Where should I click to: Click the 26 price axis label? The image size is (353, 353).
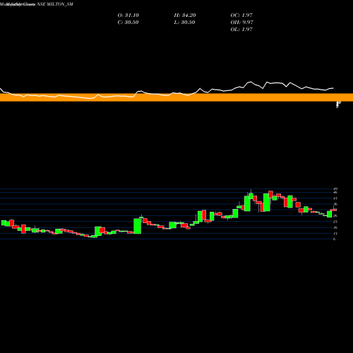click(x=335, y=215)
